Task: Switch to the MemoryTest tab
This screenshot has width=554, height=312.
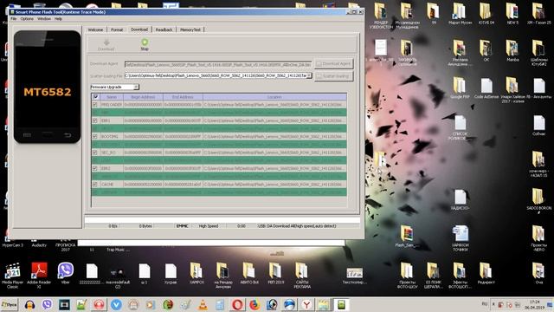Action: point(190,29)
